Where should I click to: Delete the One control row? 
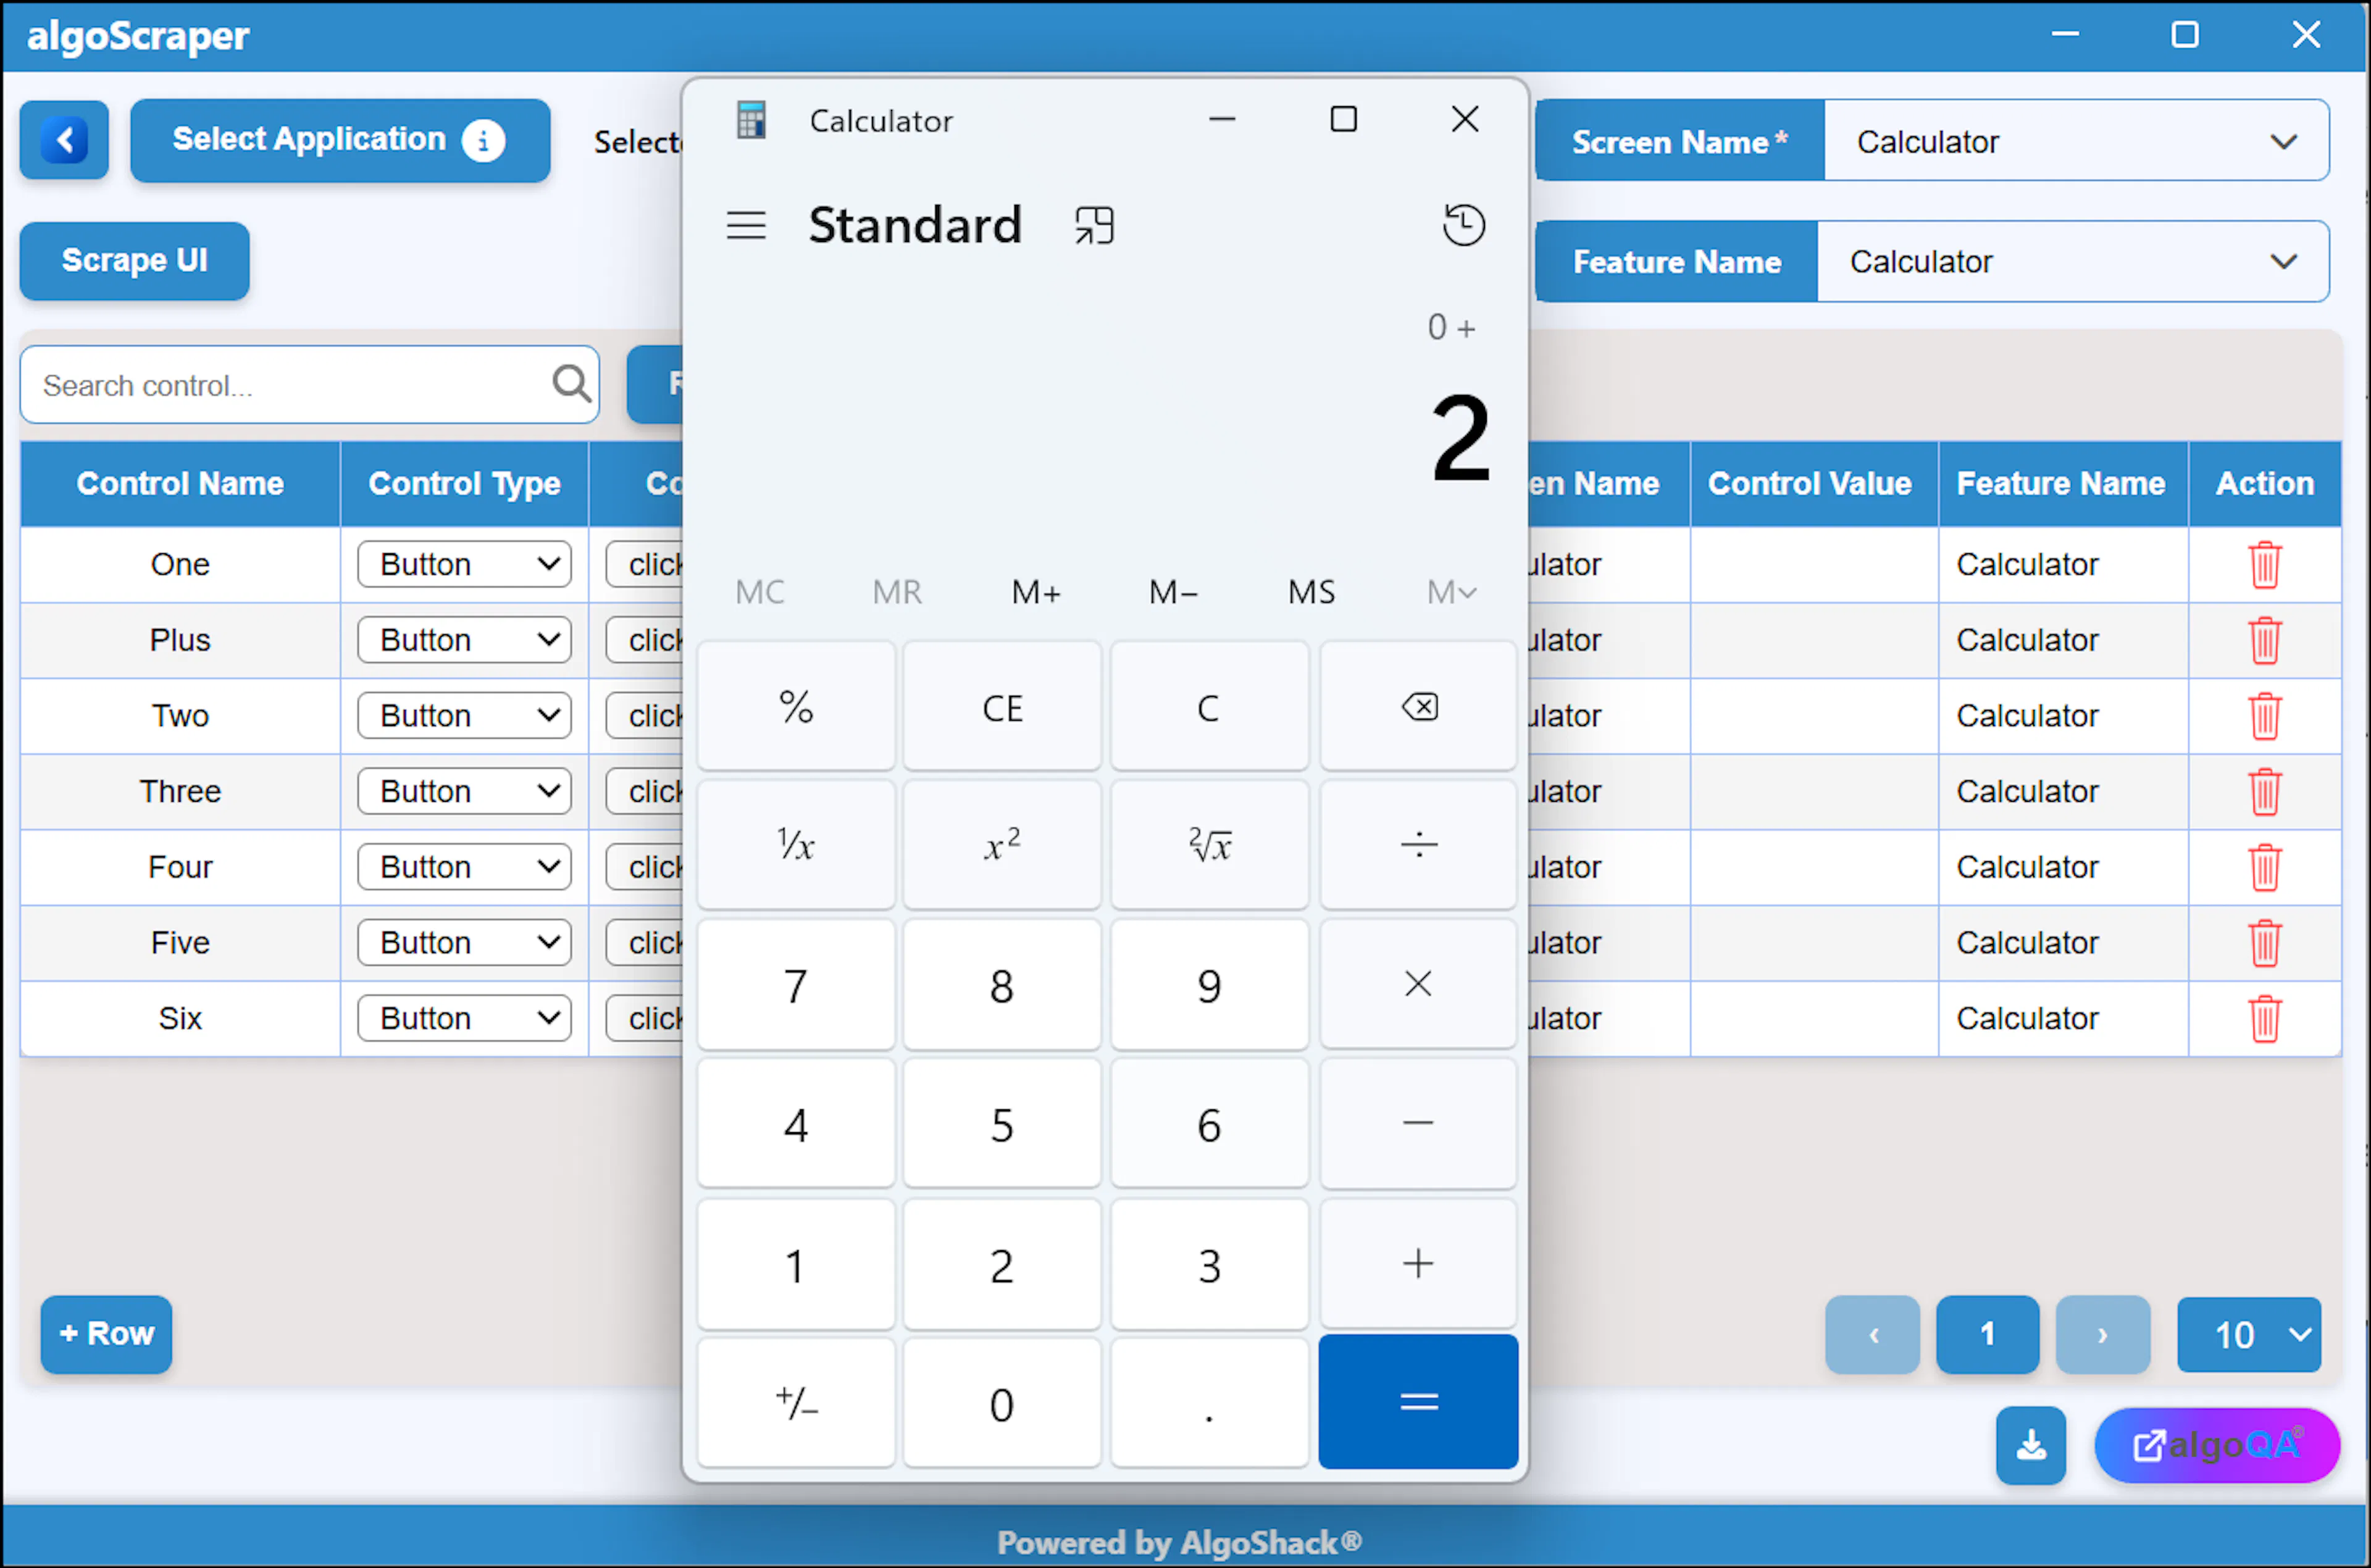point(2264,565)
